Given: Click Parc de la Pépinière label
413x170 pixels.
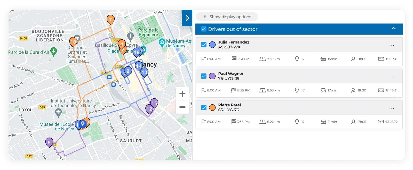Looking at the screenshot, I should [148, 32].
